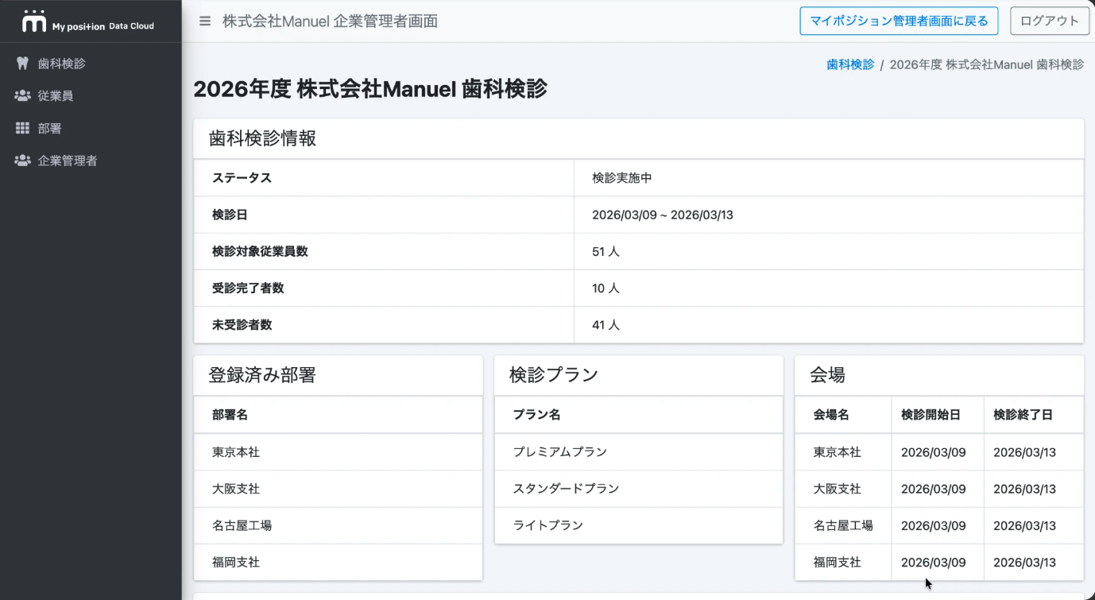Click the grid icon beside 部署

22,128
